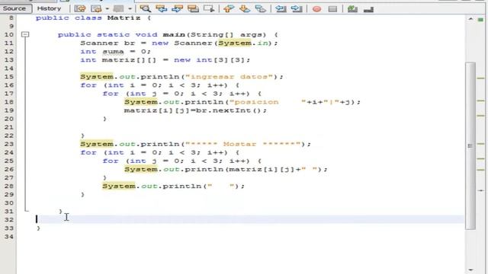Switch to the History view tab

[49, 8]
